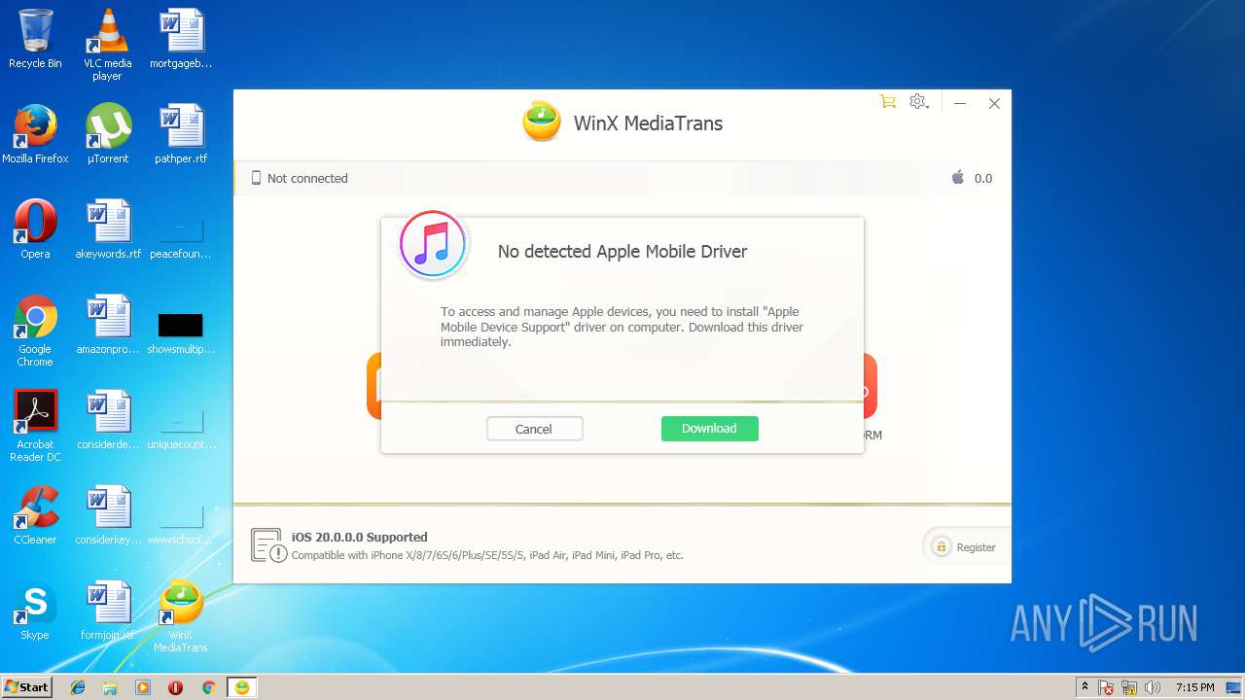The image size is (1245, 700).
Task: Click the iOS supported document icon
Action: pyautogui.click(x=268, y=545)
